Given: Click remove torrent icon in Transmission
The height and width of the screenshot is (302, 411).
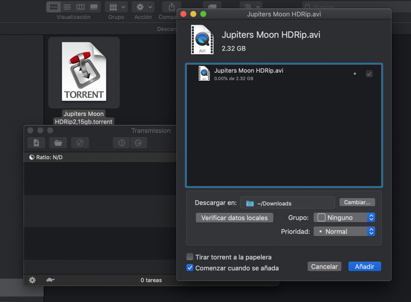Looking at the screenshot, I should (x=80, y=143).
